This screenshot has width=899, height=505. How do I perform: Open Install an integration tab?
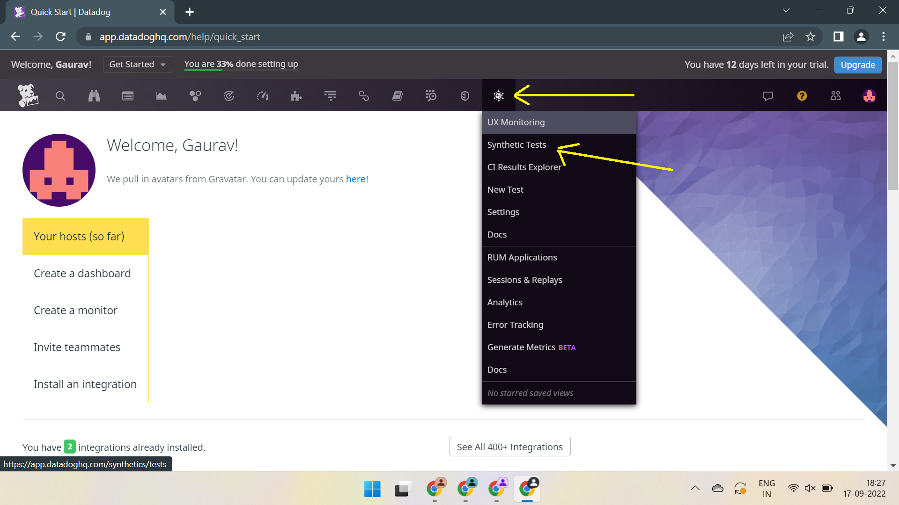pyautogui.click(x=86, y=384)
